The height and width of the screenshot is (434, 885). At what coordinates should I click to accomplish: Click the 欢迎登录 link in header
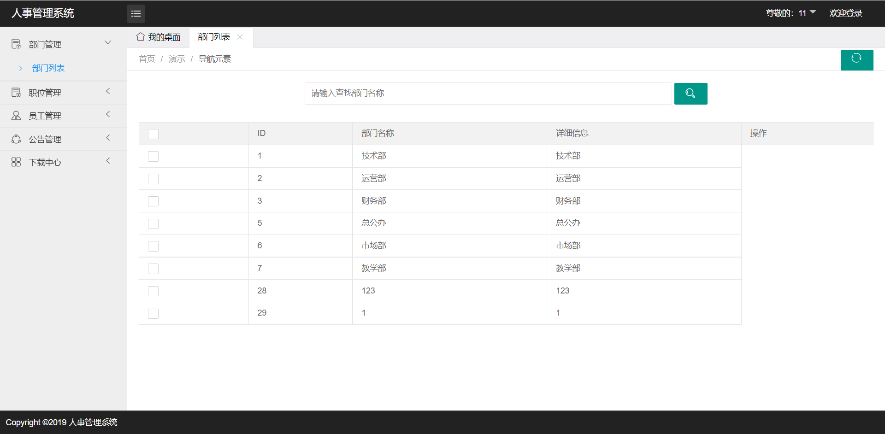[x=845, y=13]
